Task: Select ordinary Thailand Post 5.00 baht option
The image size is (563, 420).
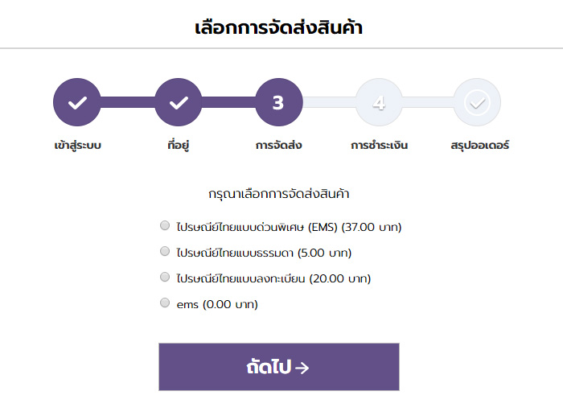Action: [x=165, y=251]
